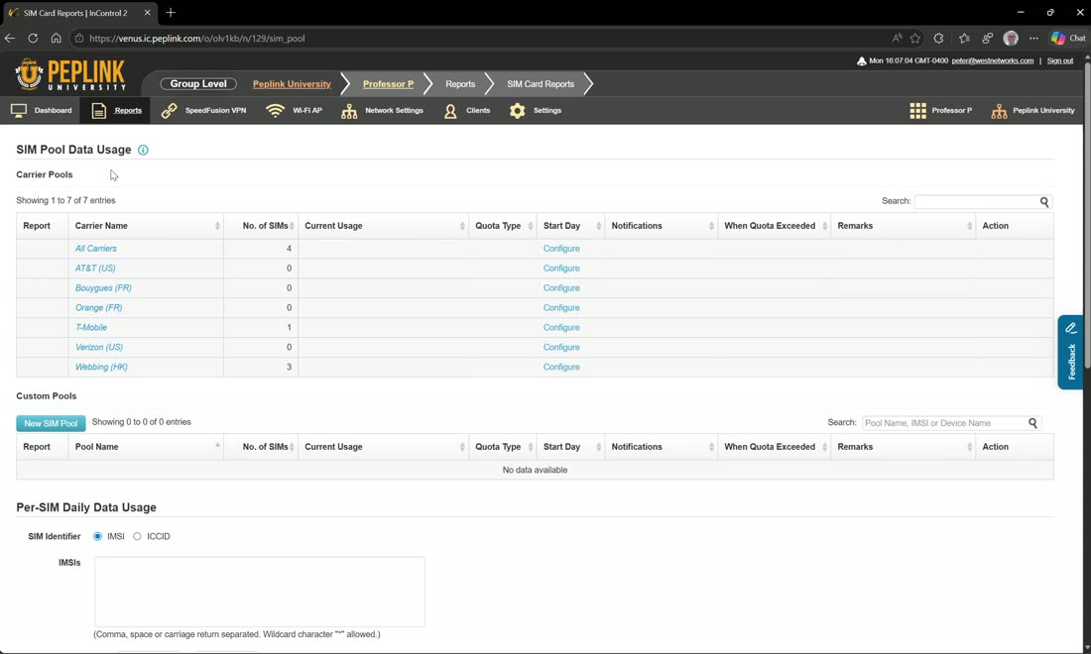Click the SIM Pool Data Usage info icon

pyautogui.click(x=143, y=150)
